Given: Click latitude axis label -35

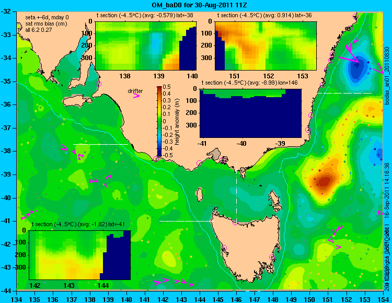Looking at the screenshot, I should pyautogui.click(x=6, y=81).
